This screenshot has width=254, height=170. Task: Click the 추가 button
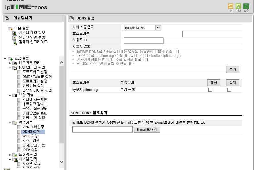coord(233,70)
